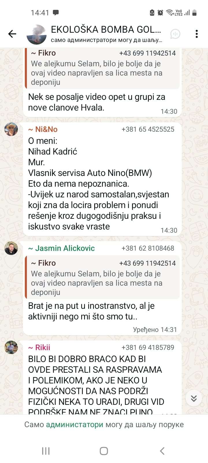Open group info via EKOLOŠKA BOMBA title
Viewport: 208px width, 463px height.
tap(106, 30)
